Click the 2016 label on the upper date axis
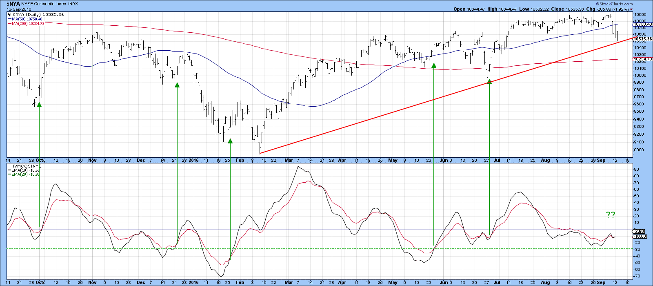This screenshot has height=286, width=653. [193, 160]
